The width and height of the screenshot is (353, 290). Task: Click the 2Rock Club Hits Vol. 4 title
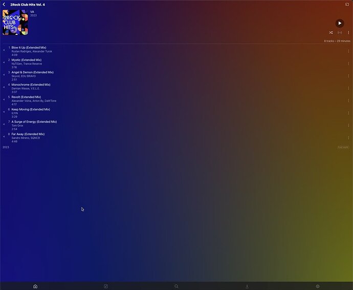coord(28,5)
